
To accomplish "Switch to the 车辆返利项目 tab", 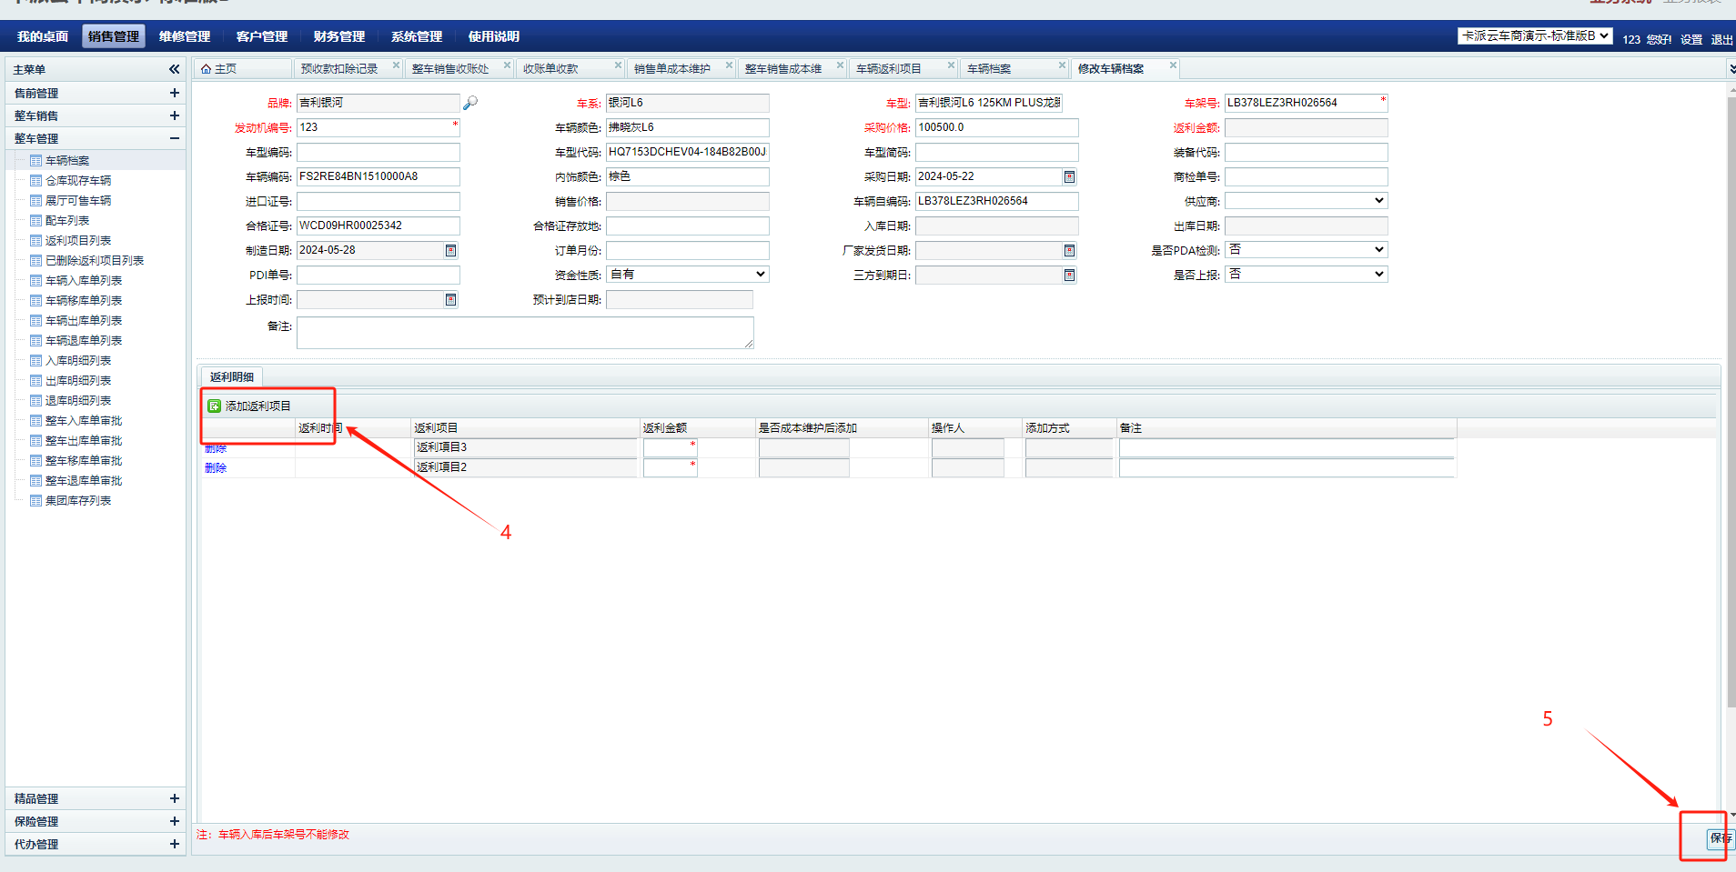I will 889,69.
